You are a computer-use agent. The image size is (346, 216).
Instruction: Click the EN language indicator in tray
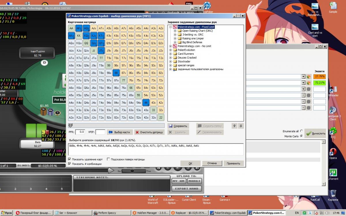[297, 213]
